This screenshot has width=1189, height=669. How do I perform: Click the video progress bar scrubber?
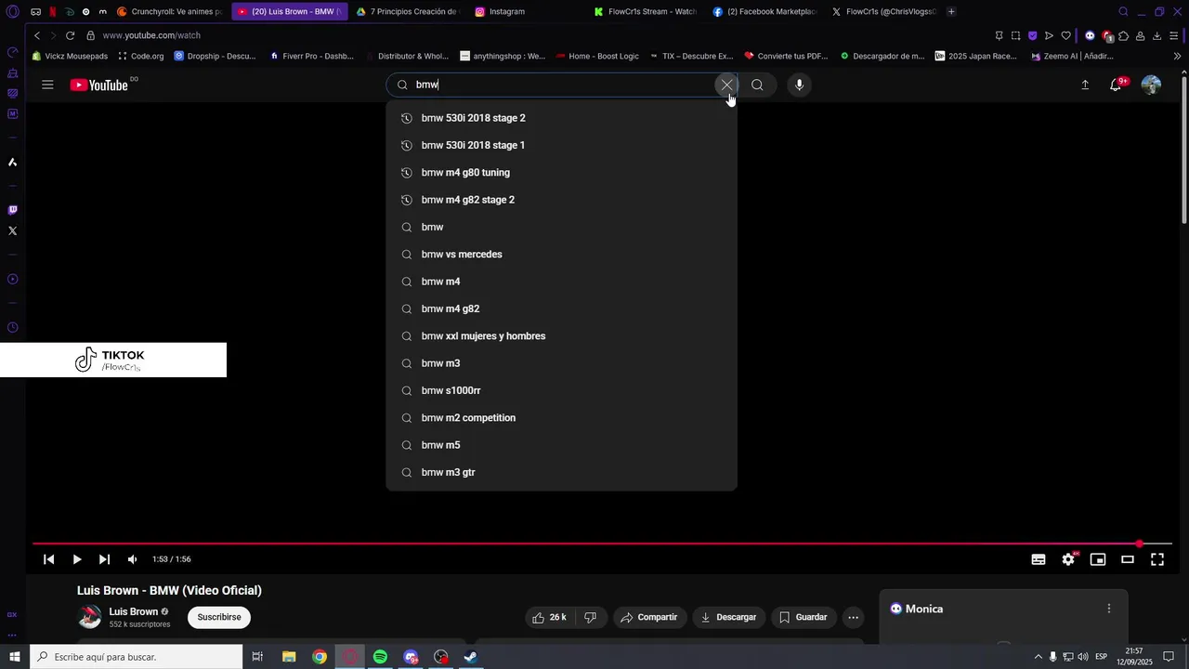pos(1139,544)
